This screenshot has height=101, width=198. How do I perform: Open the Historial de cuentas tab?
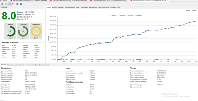click(x=13, y=65)
